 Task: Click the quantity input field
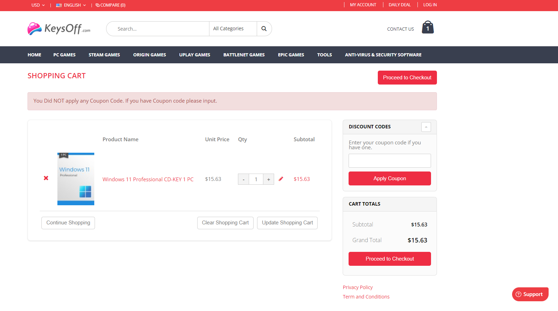256,180
